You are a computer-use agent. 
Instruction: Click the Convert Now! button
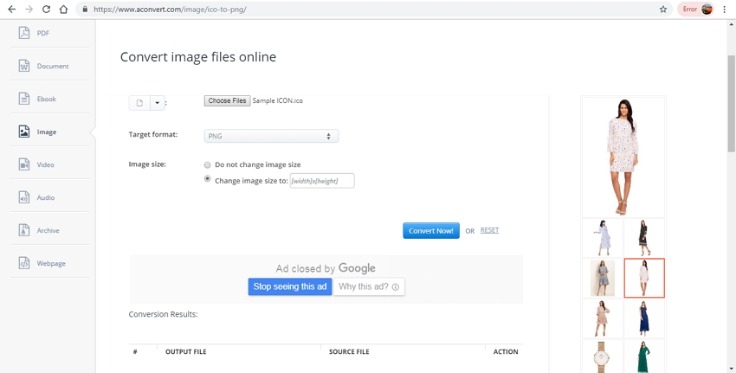click(430, 231)
